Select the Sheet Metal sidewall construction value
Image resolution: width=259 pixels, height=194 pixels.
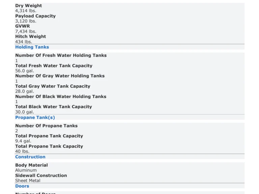(28, 181)
